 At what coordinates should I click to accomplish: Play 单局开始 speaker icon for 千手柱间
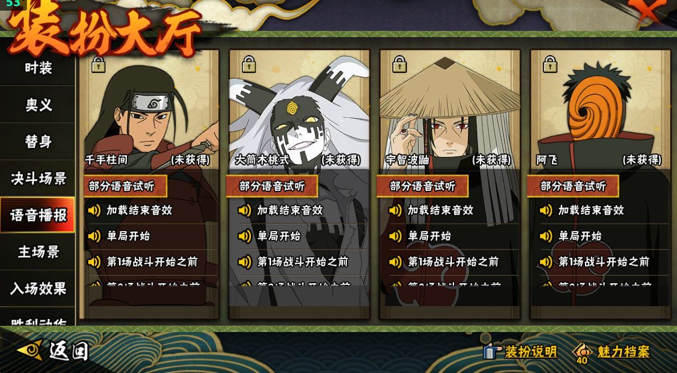[94, 236]
